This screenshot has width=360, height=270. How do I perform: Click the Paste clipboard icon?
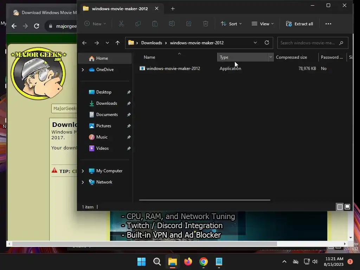[155, 24]
